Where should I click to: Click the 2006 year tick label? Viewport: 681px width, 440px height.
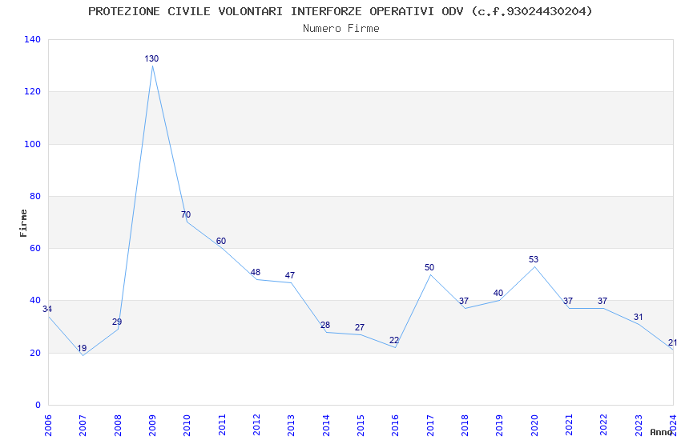(48, 425)
